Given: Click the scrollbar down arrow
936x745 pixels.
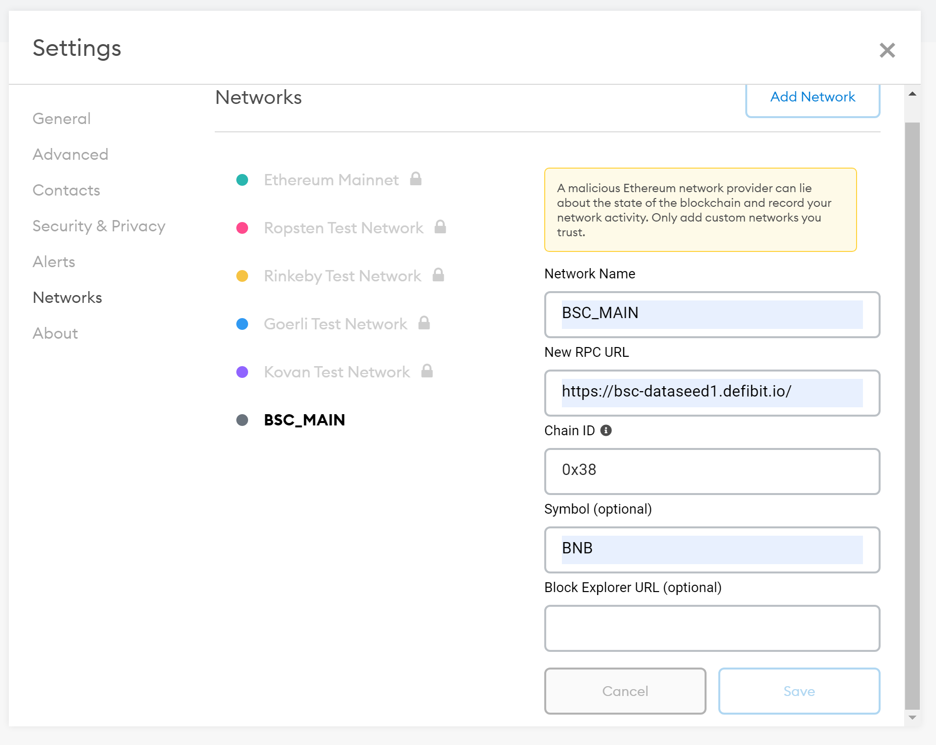Looking at the screenshot, I should coord(912,718).
